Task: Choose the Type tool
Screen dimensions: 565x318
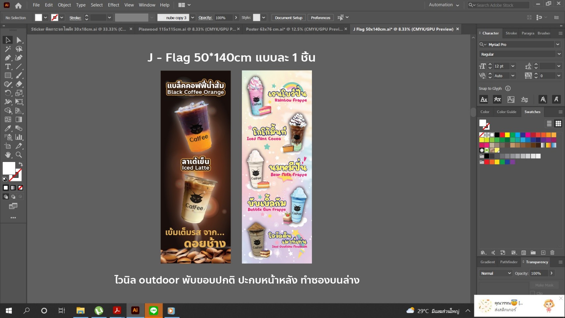Action: point(8,67)
